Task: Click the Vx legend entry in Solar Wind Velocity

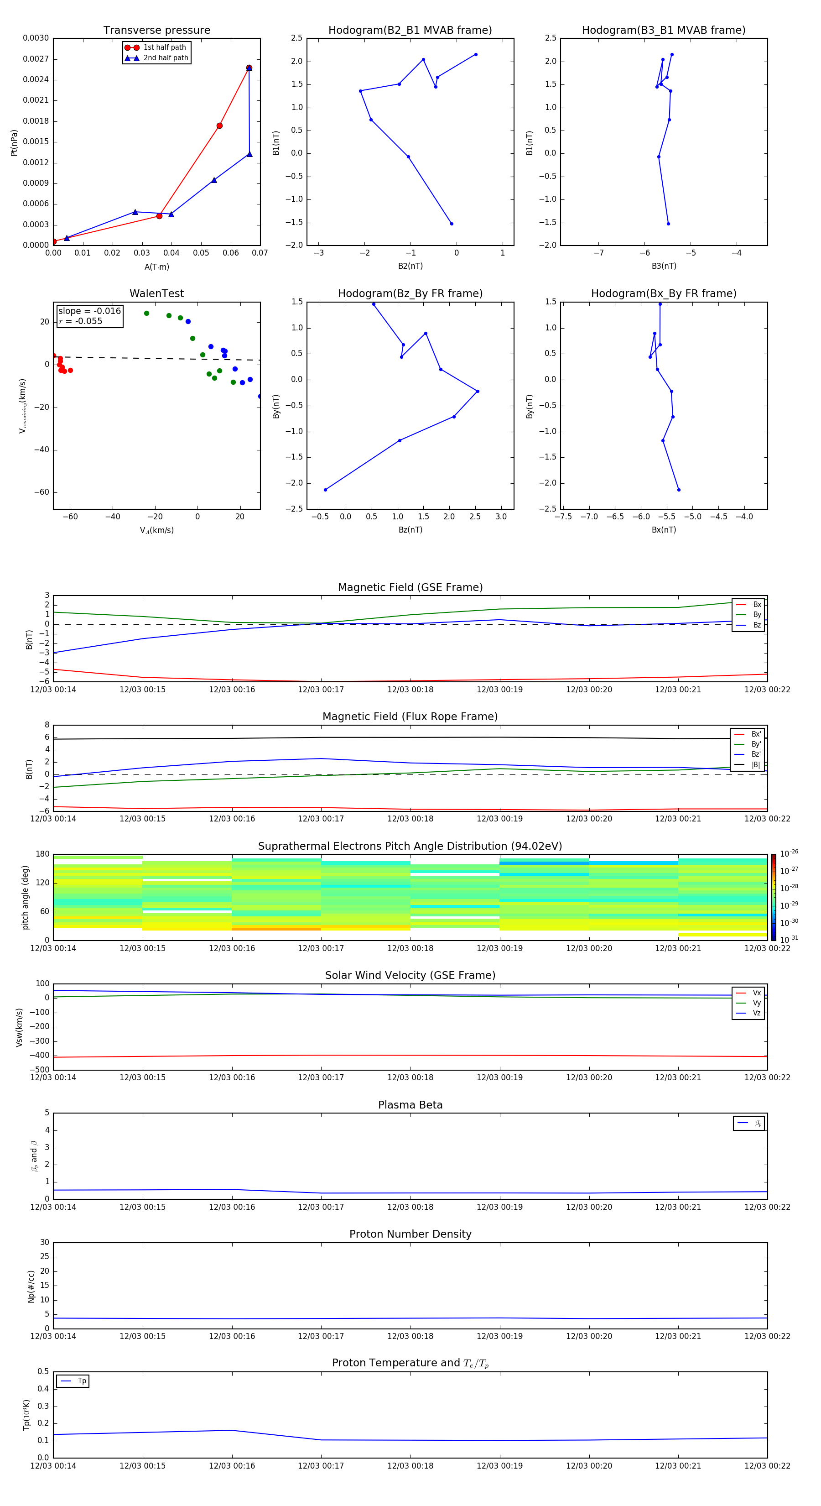Action: point(748,993)
